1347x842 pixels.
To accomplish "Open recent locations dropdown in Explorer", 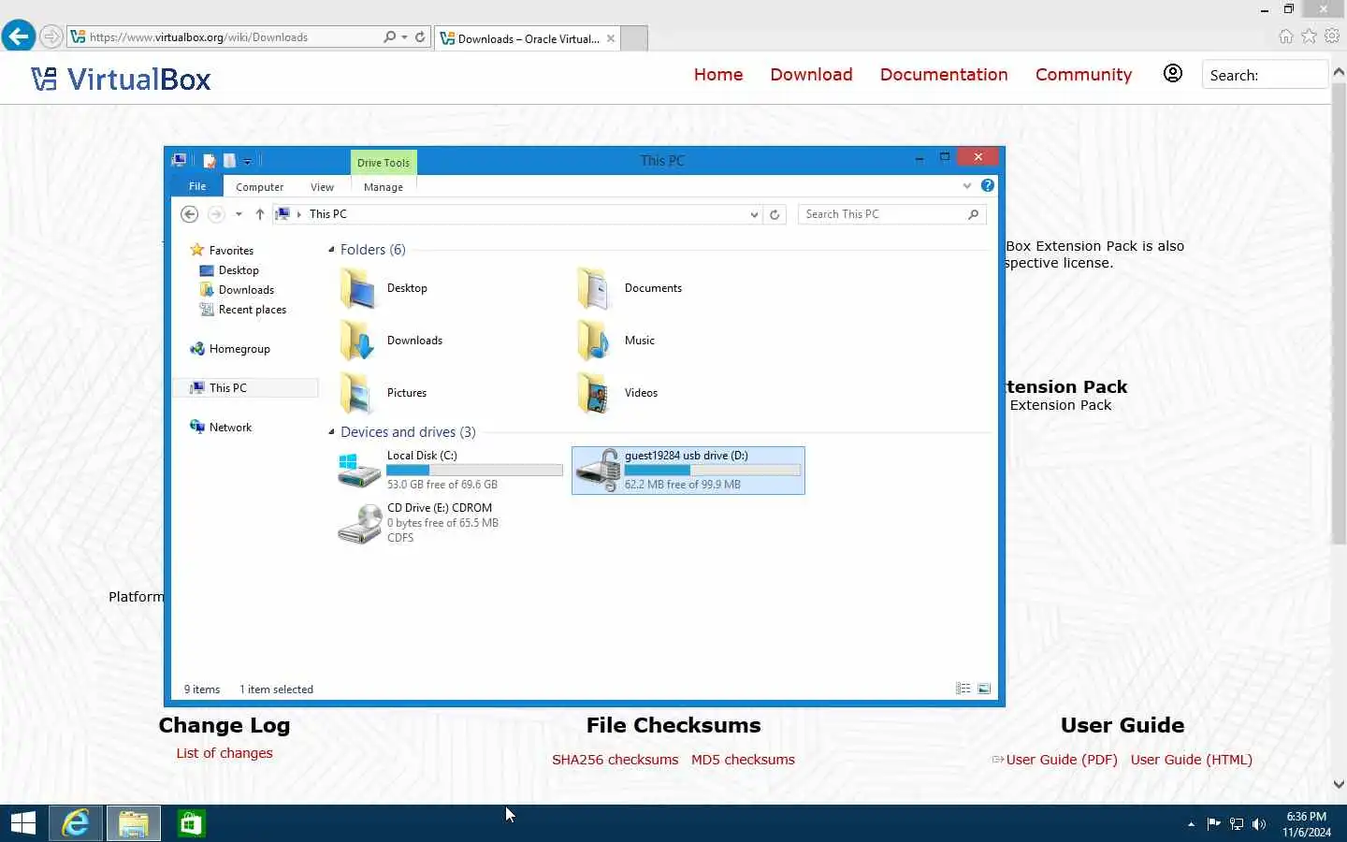I will [239, 214].
